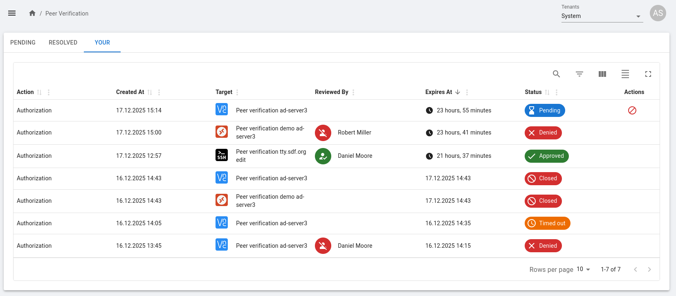
Task: Open the table filter icon
Action: [579, 74]
